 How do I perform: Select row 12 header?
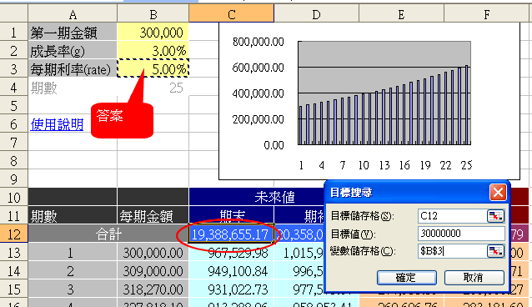[13, 234]
